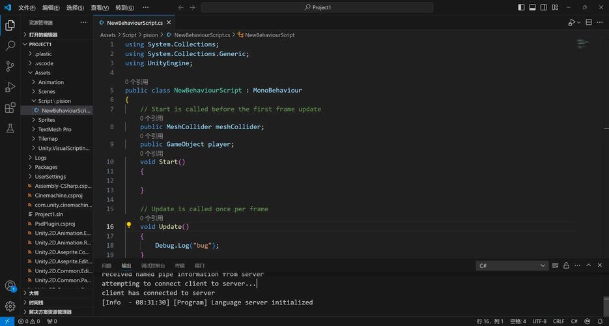Split the editor with the layout icon
Image resolution: width=609 pixels, height=326 pixels.
589,23
